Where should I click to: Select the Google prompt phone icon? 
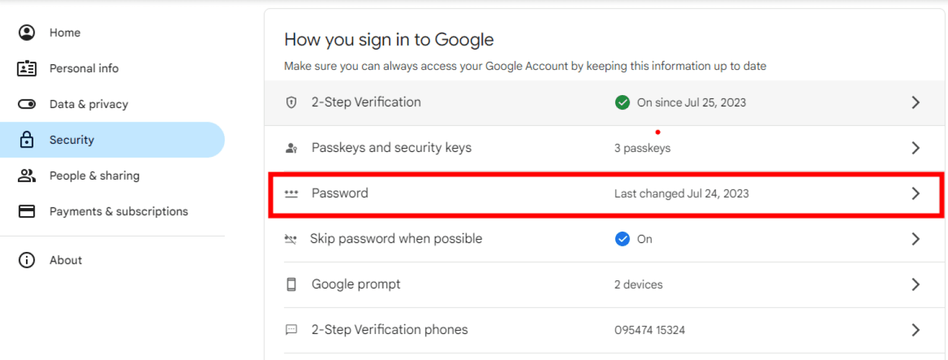291,284
